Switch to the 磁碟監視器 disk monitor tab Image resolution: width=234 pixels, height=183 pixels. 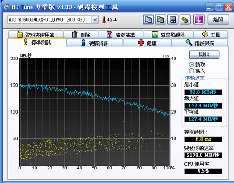point(168,35)
